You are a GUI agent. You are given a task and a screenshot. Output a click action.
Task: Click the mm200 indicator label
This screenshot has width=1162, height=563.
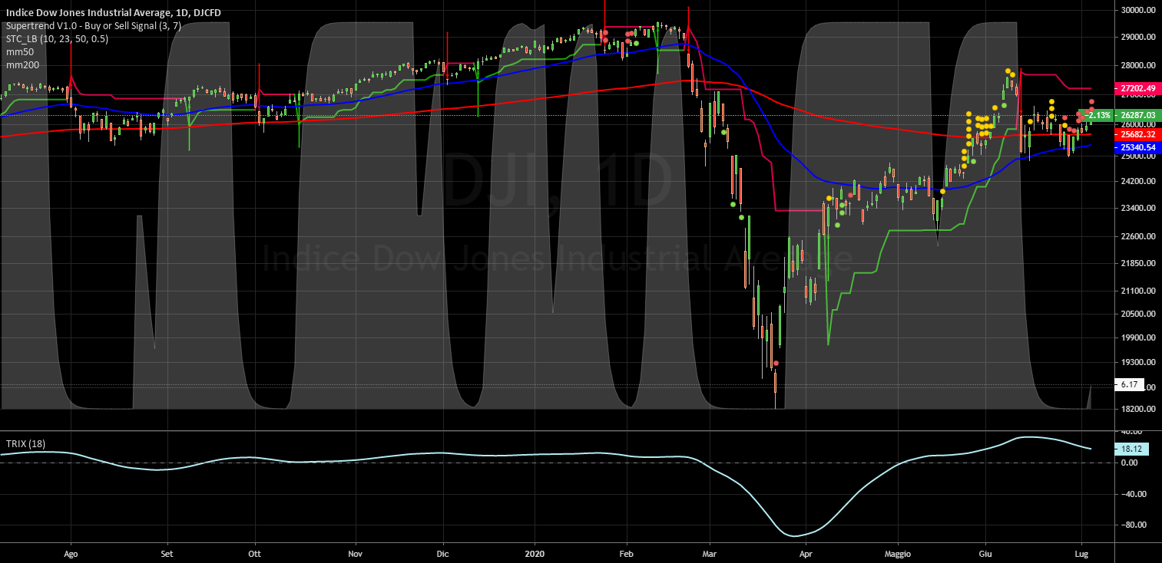[22, 65]
